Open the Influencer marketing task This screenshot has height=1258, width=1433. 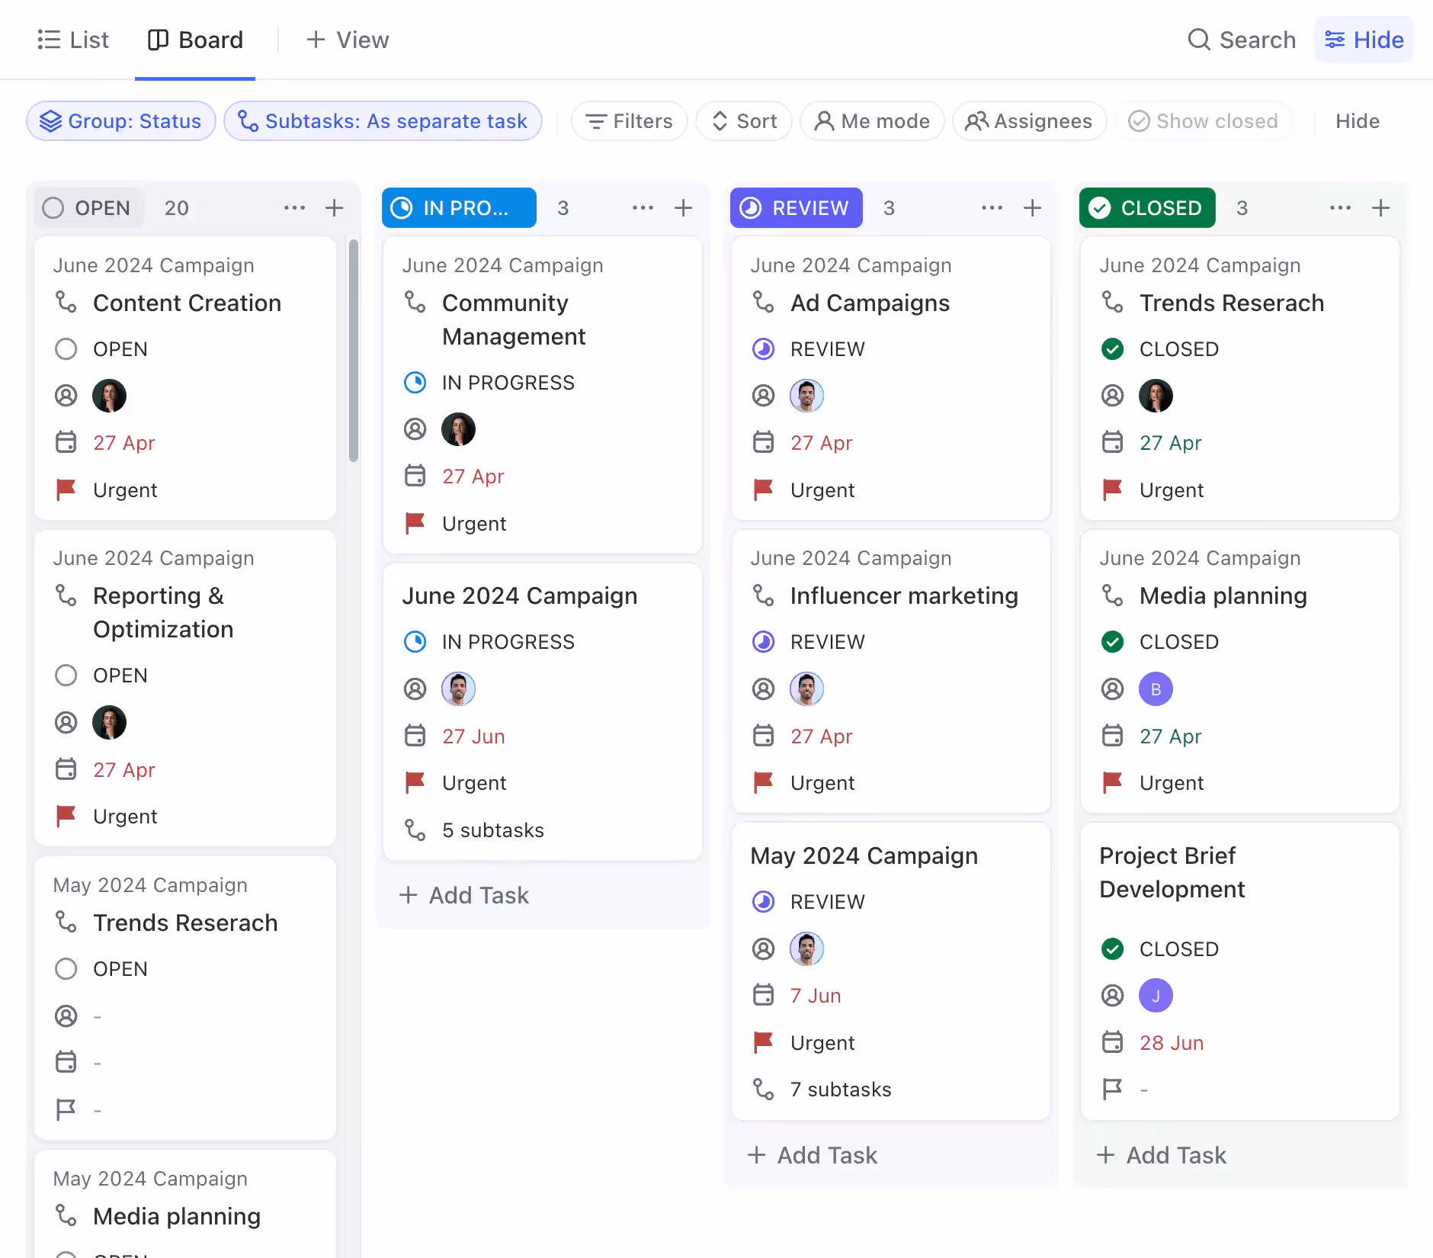[x=903, y=595]
